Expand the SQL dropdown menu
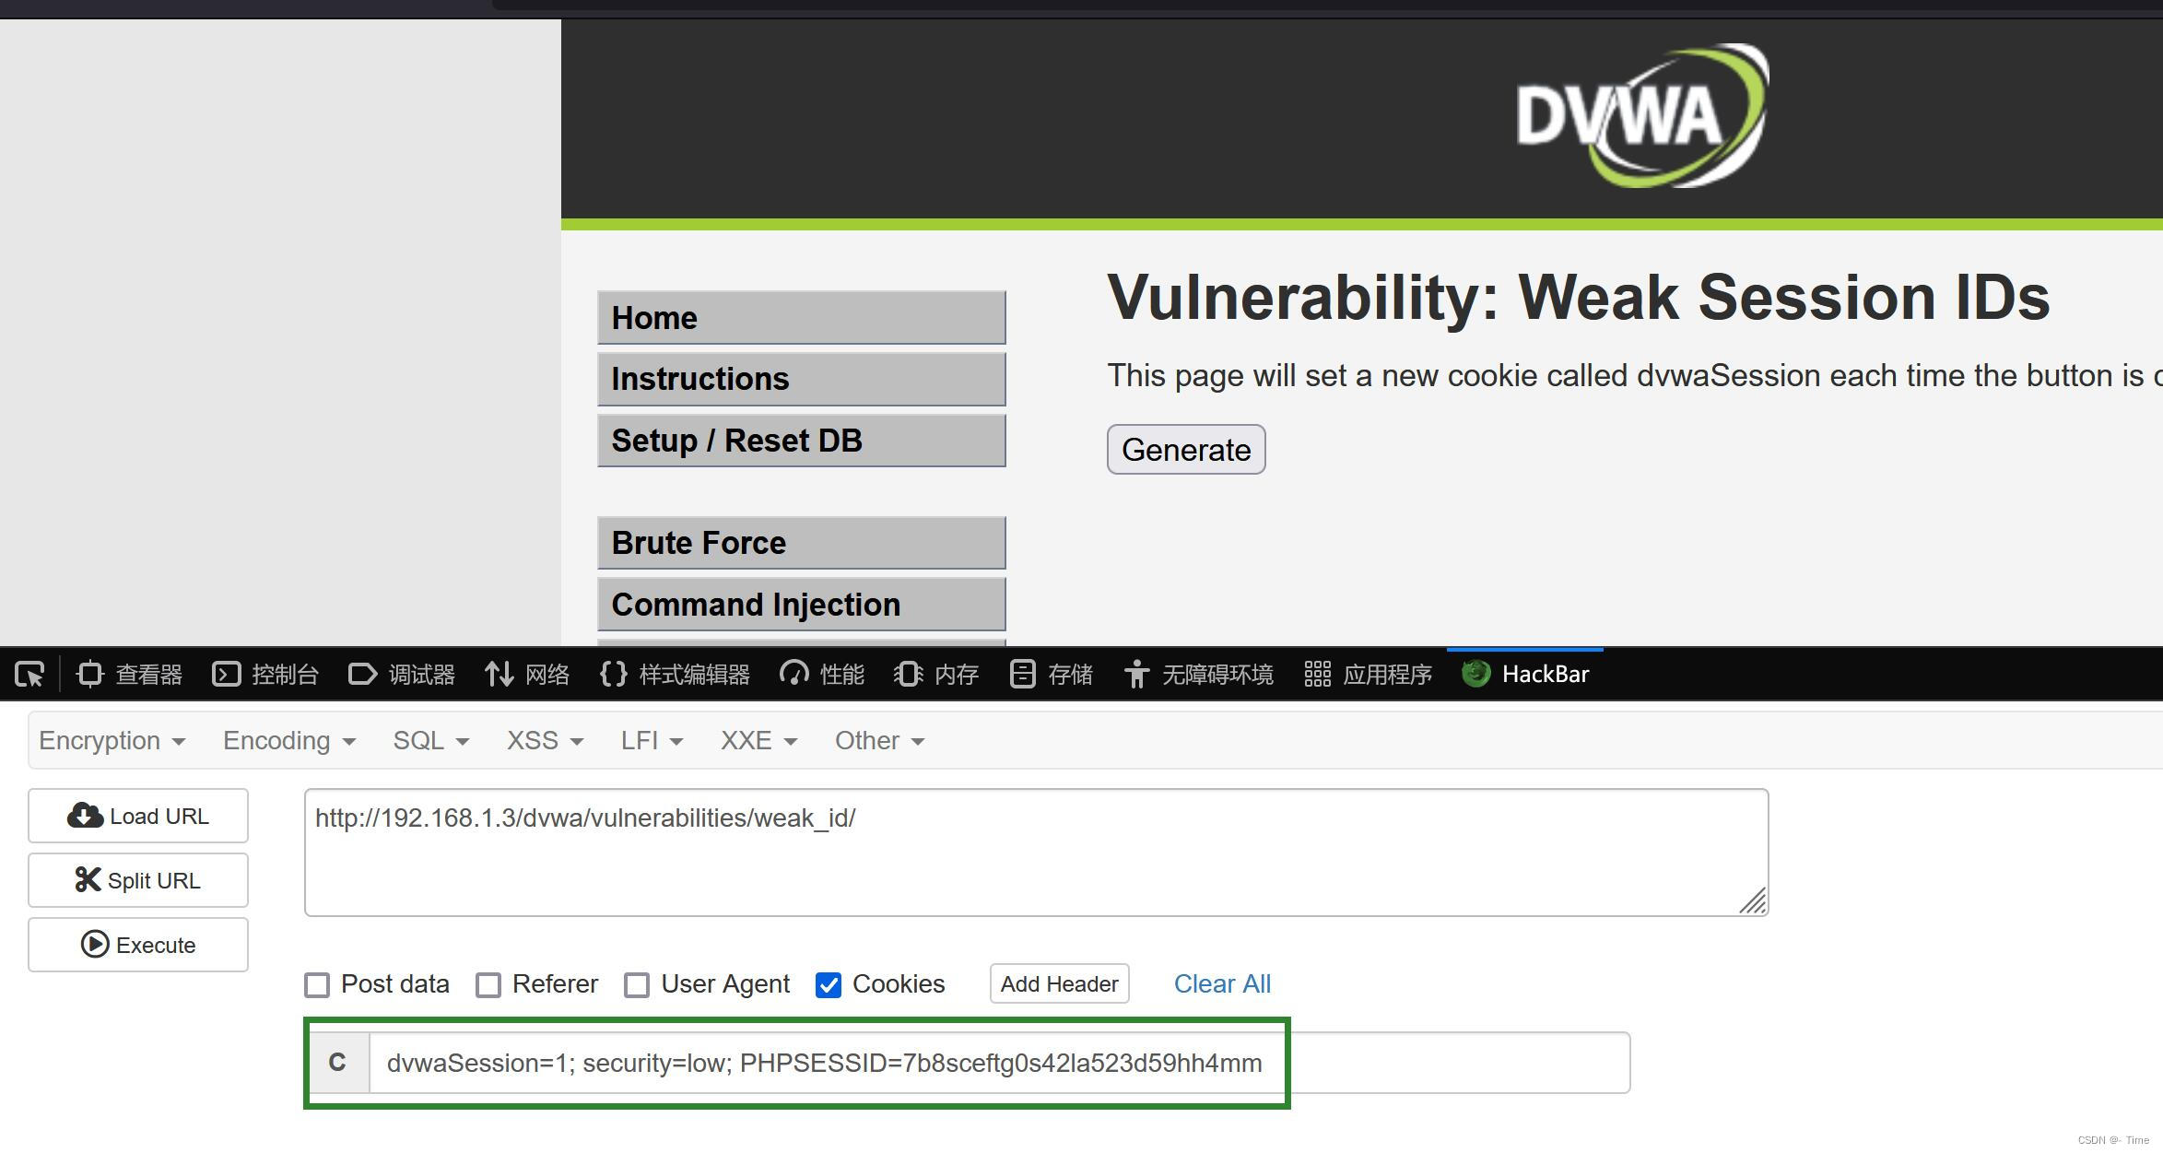 coord(430,741)
